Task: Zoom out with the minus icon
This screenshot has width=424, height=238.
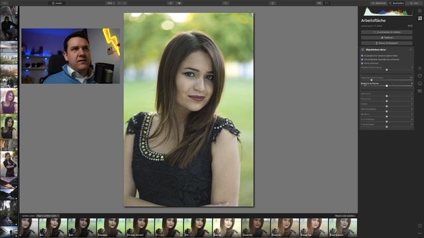Action: [x=120, y=3]
